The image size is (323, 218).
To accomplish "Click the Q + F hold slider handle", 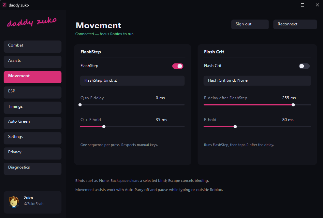I will pos(104,127).
